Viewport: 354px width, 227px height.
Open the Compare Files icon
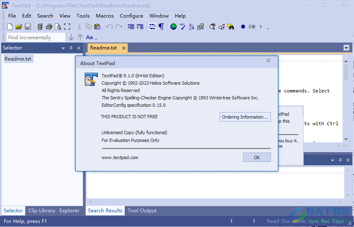pyautogui.click(x=201, y=27)
